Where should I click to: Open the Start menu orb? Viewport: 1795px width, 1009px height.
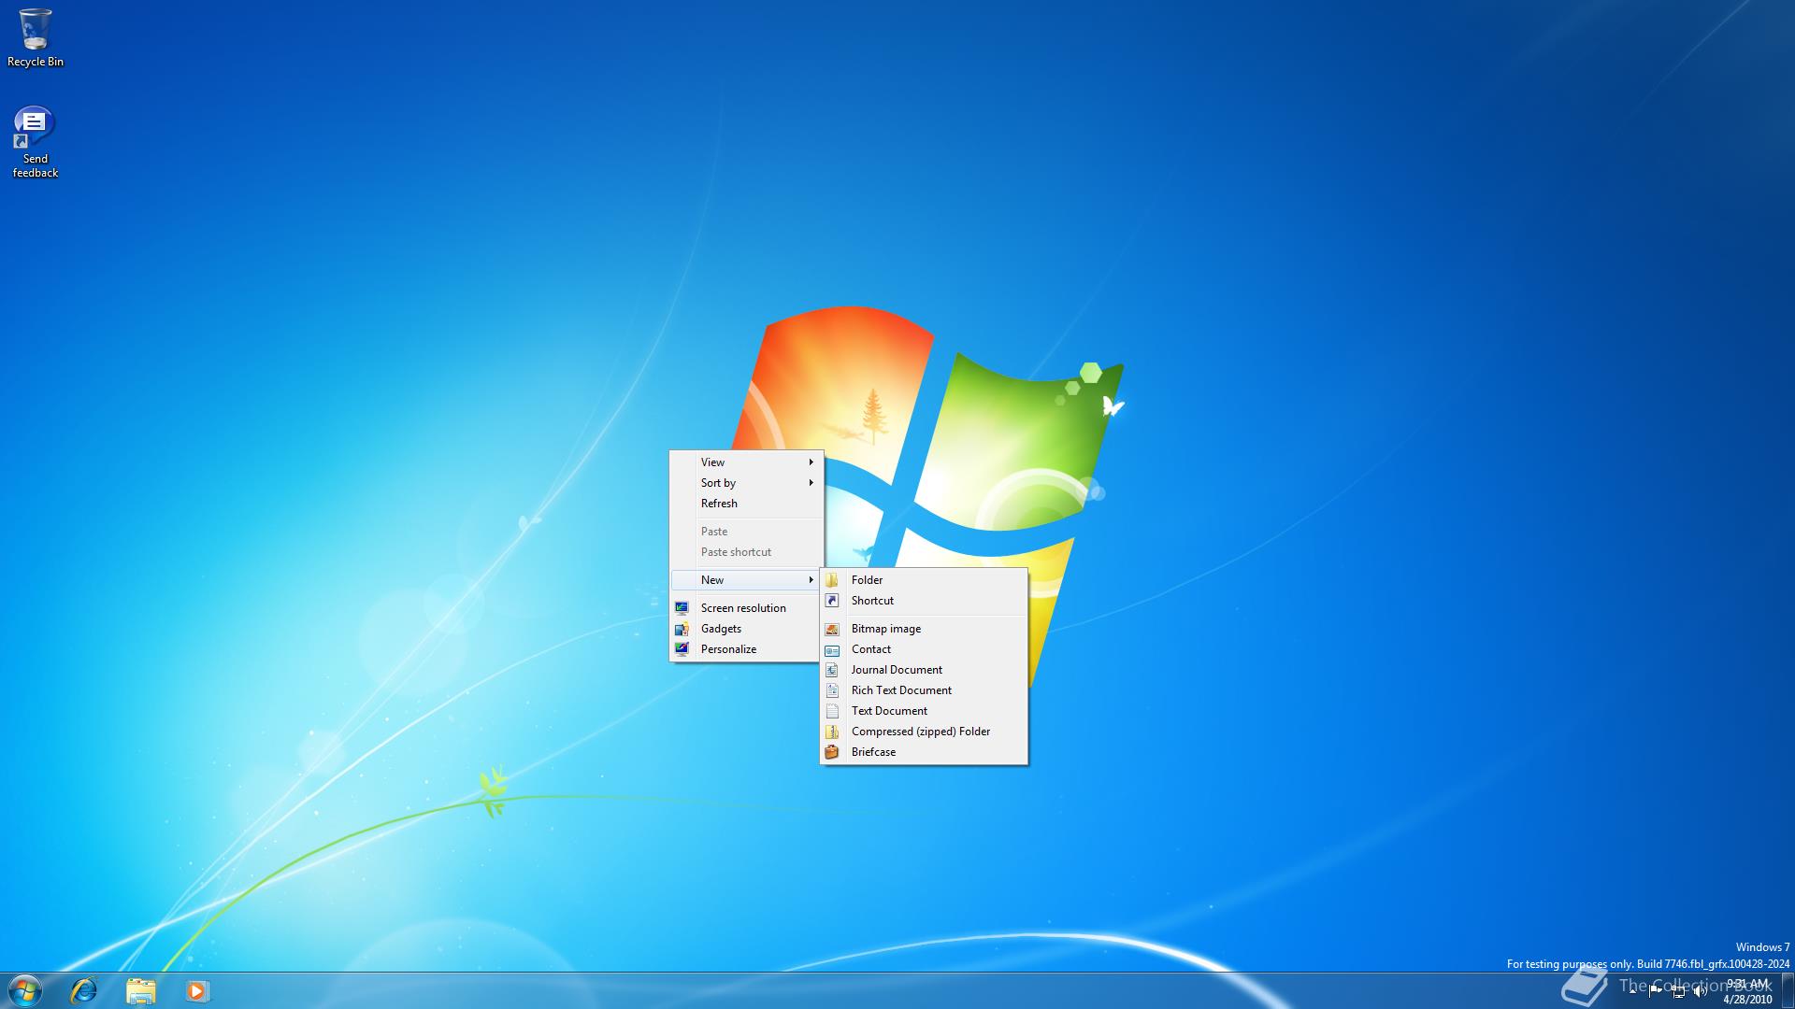tap(25, 990)
